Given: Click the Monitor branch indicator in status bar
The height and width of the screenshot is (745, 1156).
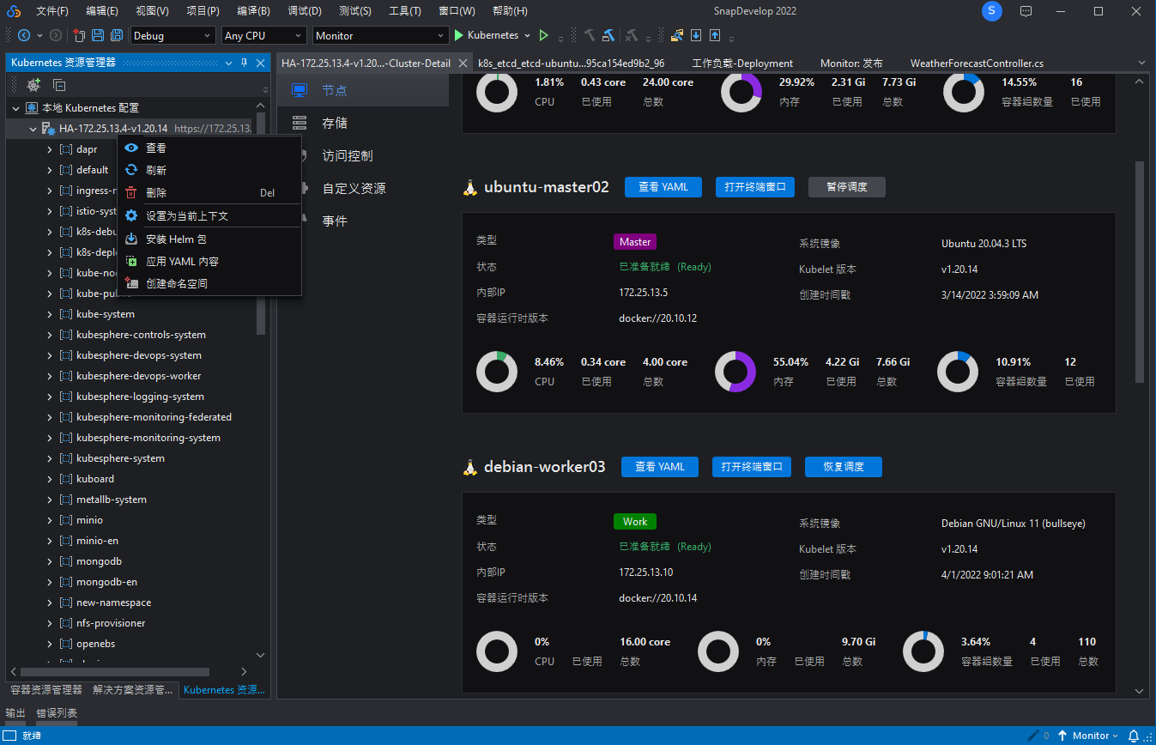Looking at the screenshot, I should (x=1088, y=736).
